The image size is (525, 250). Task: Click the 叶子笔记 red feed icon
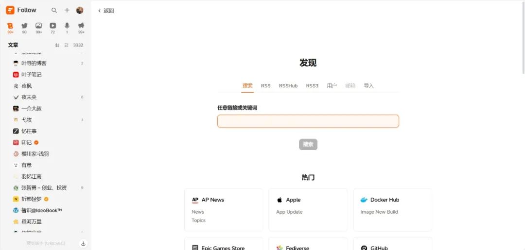point(16,75)
